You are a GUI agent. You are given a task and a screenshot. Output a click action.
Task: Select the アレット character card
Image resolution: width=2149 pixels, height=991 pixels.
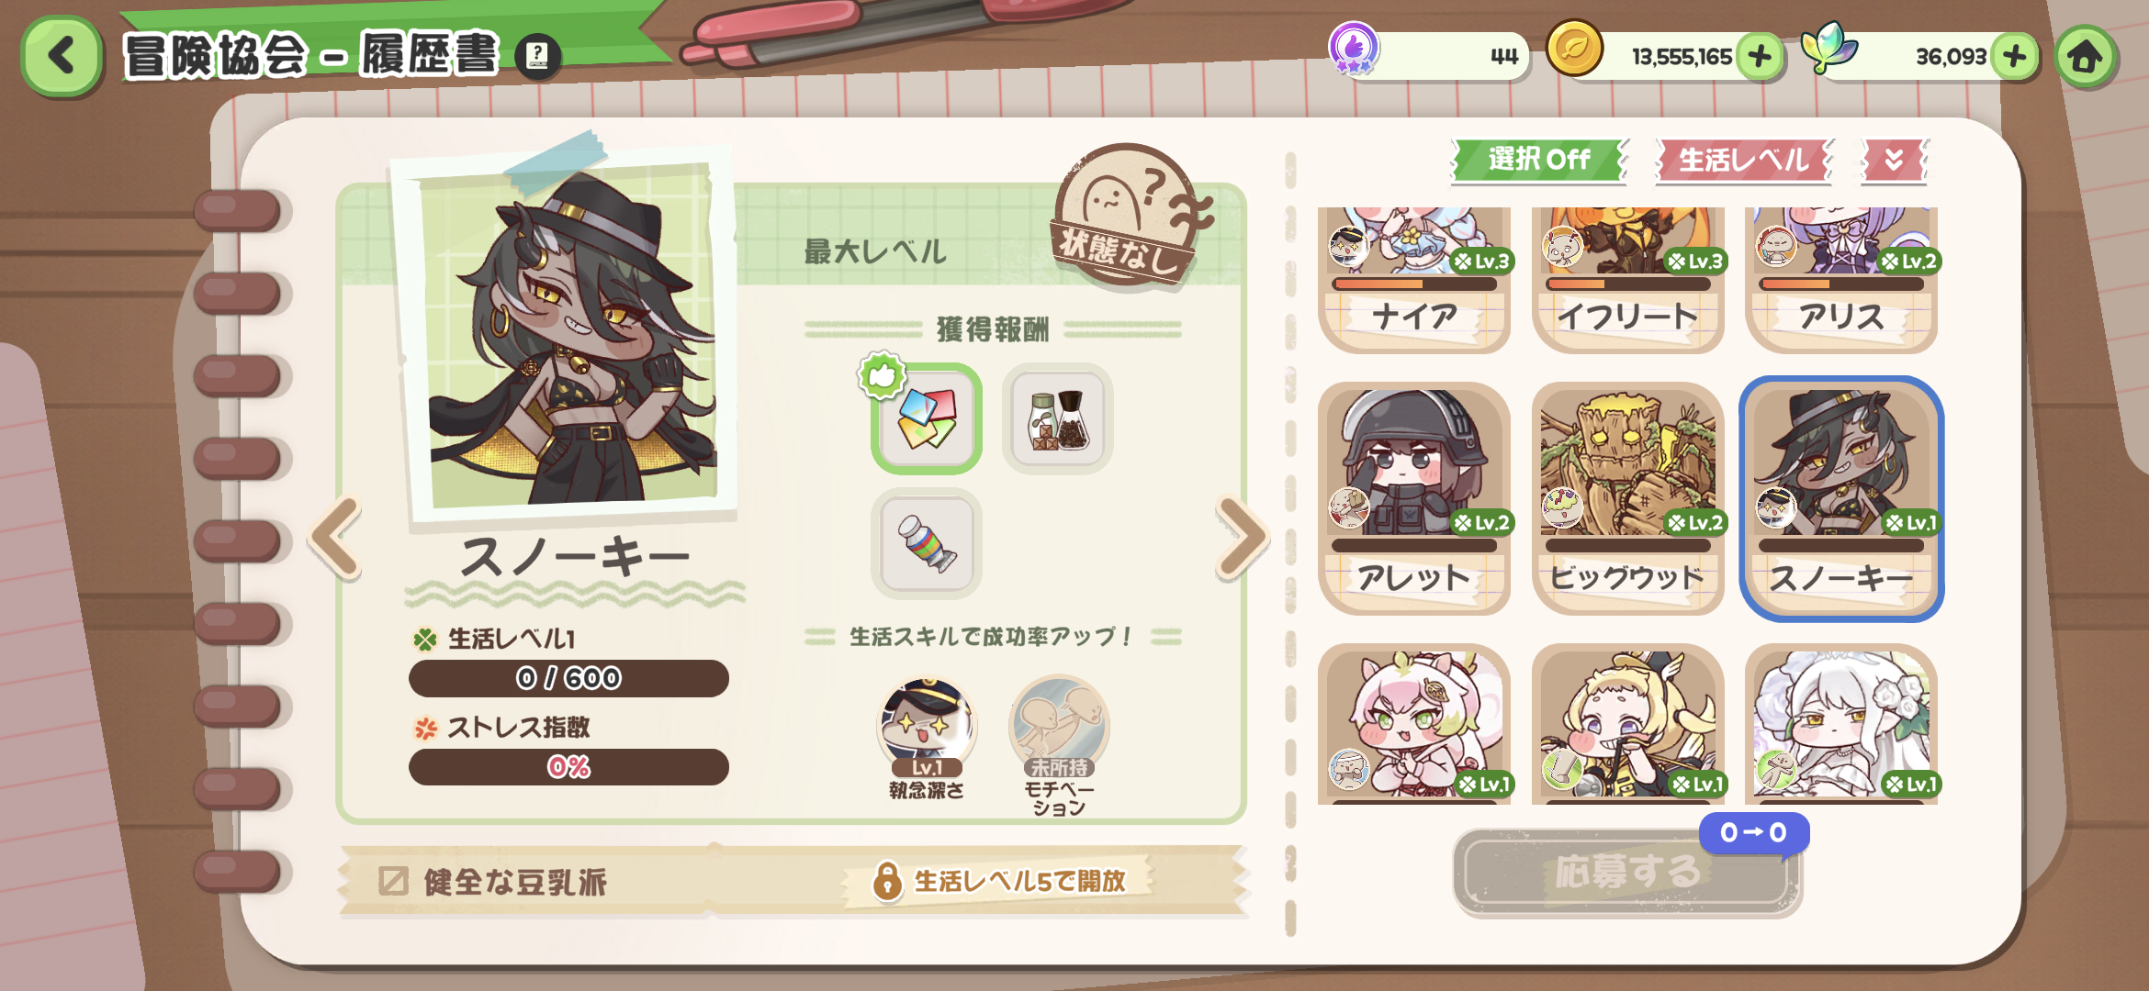point(1413,498)
